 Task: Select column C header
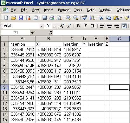[x=72, y=39]
